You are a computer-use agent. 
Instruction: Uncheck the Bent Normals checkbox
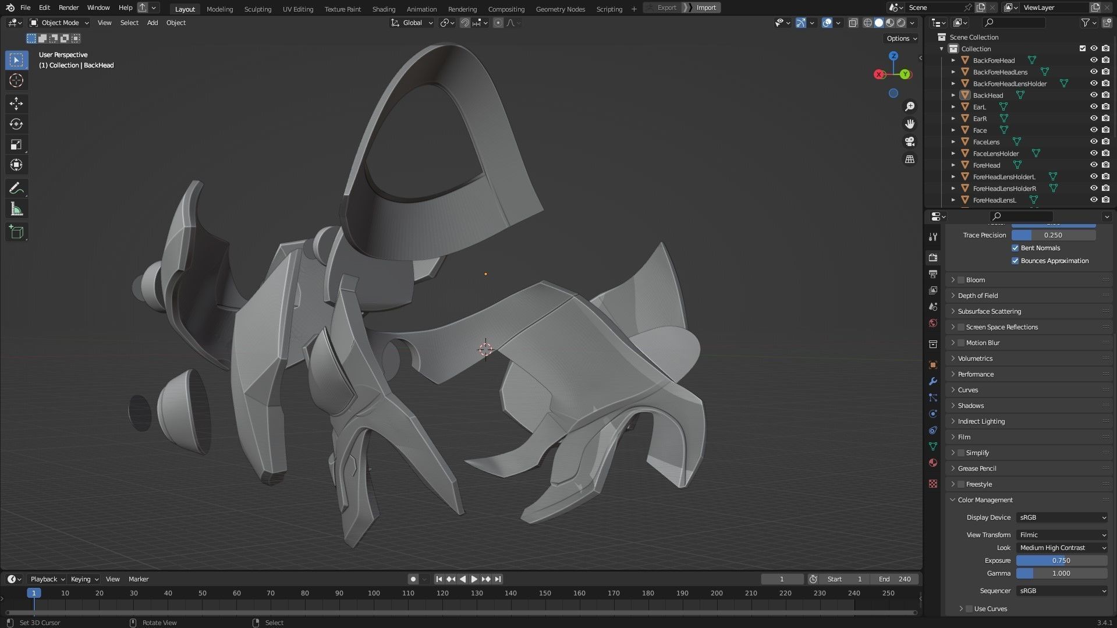click(1015, 248)
